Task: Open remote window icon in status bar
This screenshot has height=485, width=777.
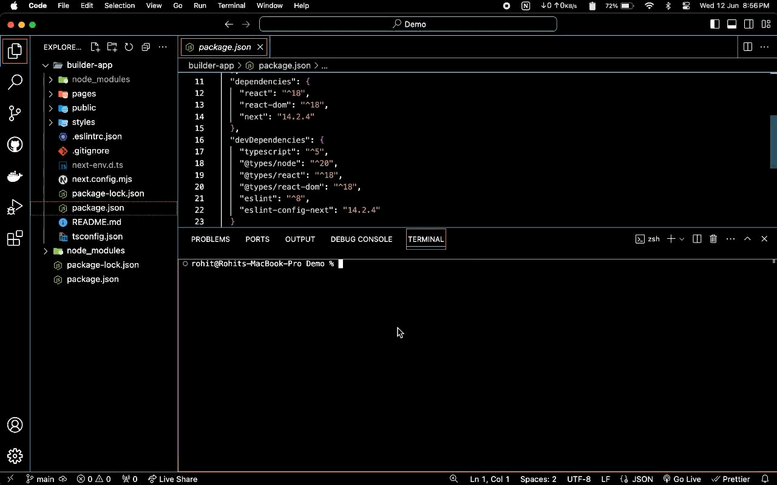Action: pos(10,479)
